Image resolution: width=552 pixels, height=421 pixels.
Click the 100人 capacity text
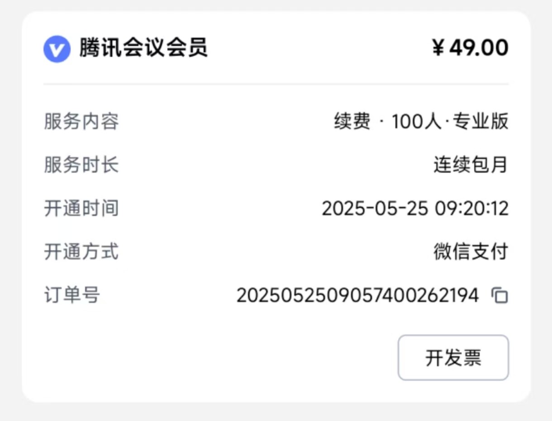416,122
